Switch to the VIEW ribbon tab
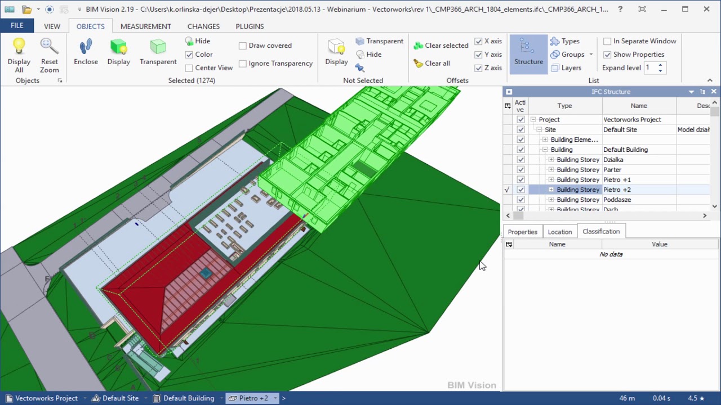 (52, 26)
